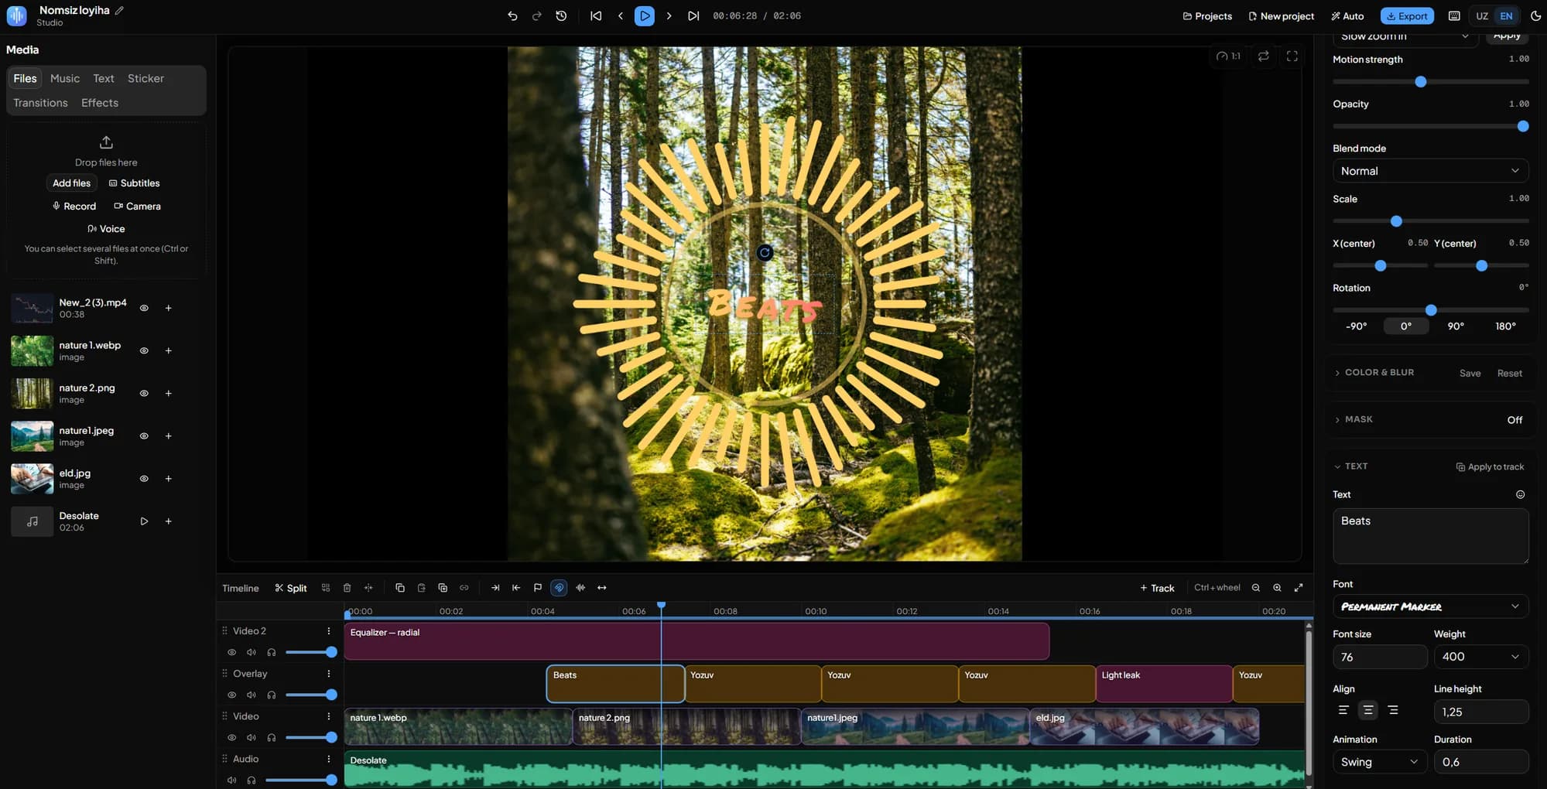Preview New_2 (3).mp4 eye icon
The width and height of the screenshot is (1547, 789).
[x=144, y=308]
